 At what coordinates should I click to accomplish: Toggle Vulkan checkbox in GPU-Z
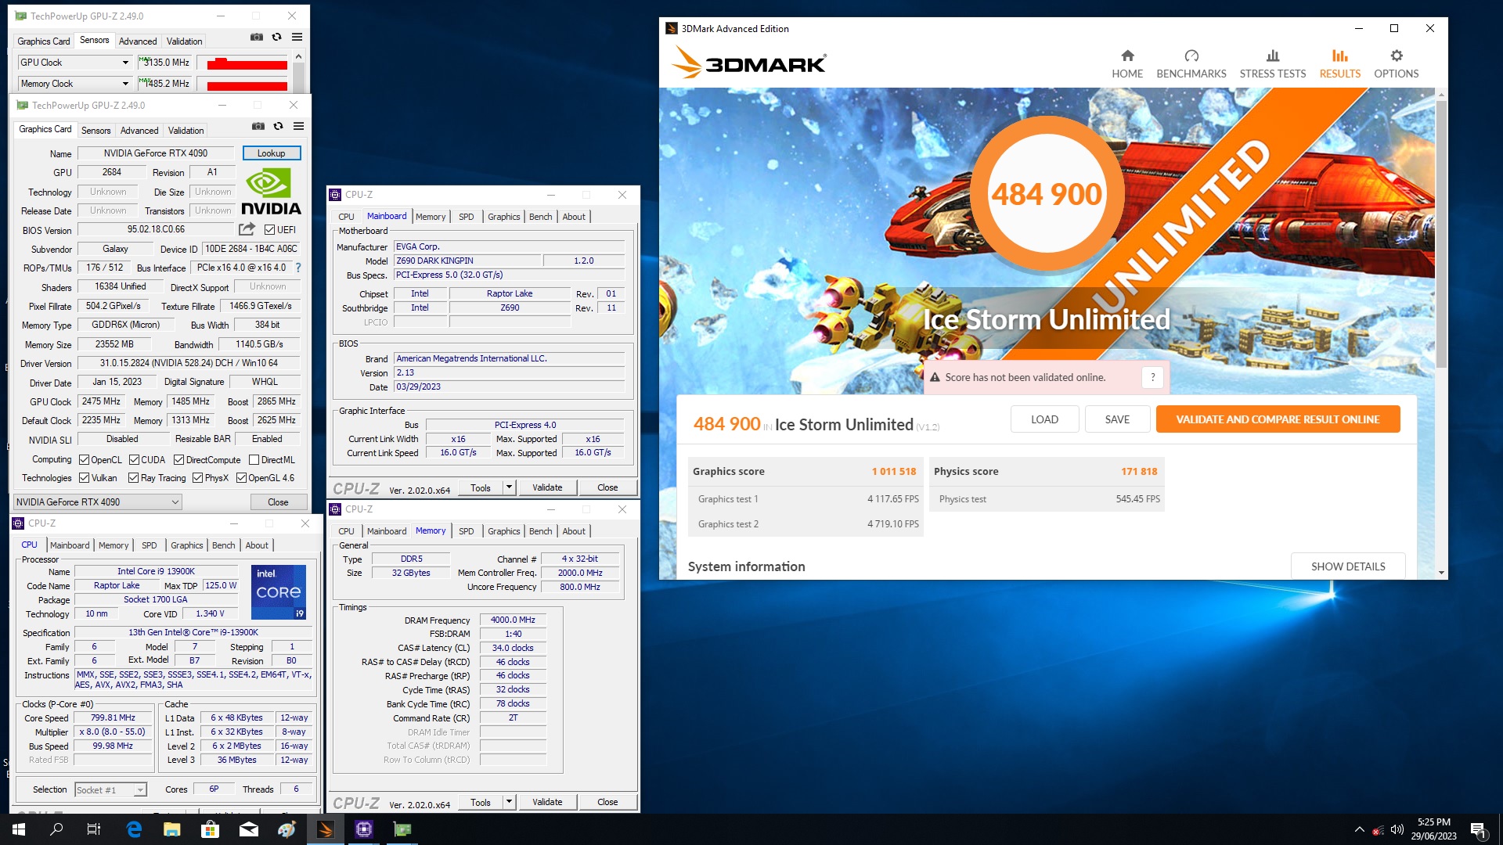coord(84,478)
